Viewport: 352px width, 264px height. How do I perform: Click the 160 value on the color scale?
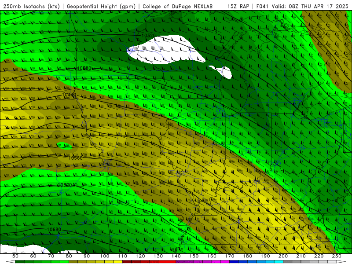coord(212,256)
